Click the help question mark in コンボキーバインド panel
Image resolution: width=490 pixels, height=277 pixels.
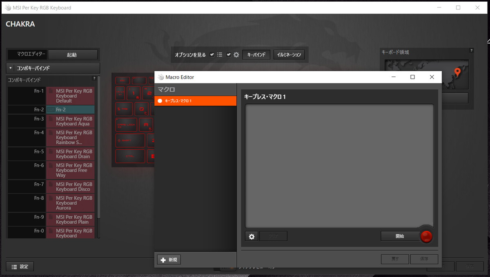tap(94, 79)
